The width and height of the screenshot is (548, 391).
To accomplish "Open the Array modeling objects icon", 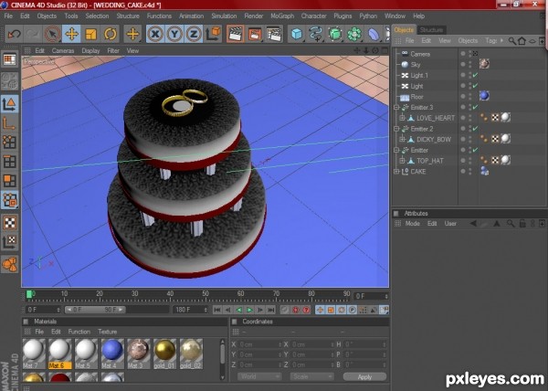I will [354, 34].
